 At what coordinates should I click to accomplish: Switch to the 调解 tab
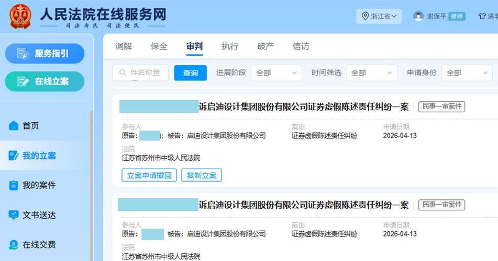[124, 46]
